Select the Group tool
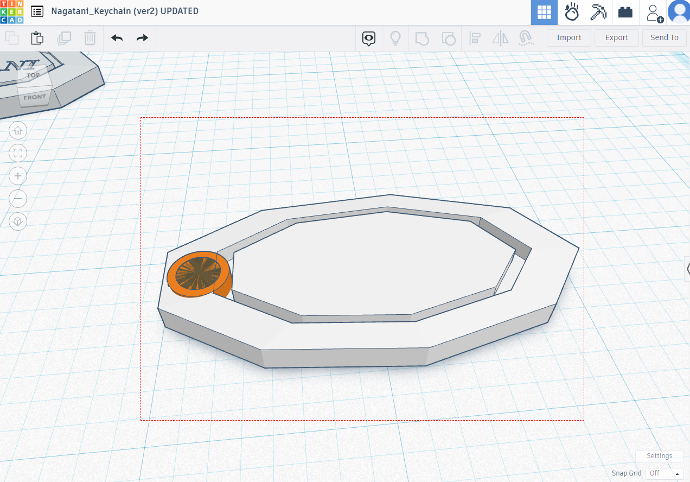 click(x=422, y=38)
